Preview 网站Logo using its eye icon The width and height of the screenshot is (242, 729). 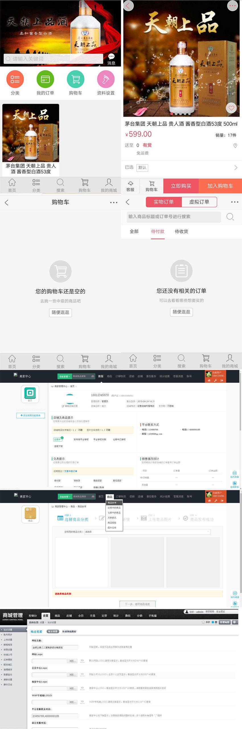coord(82,660)
